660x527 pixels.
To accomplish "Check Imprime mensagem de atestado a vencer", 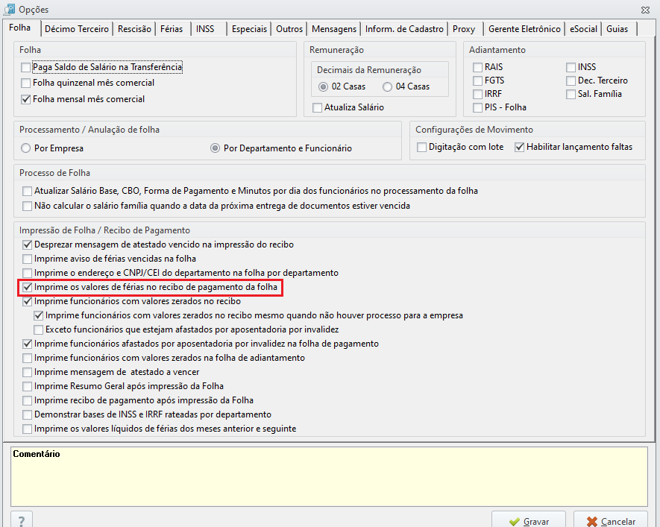I will click(28, 372).
